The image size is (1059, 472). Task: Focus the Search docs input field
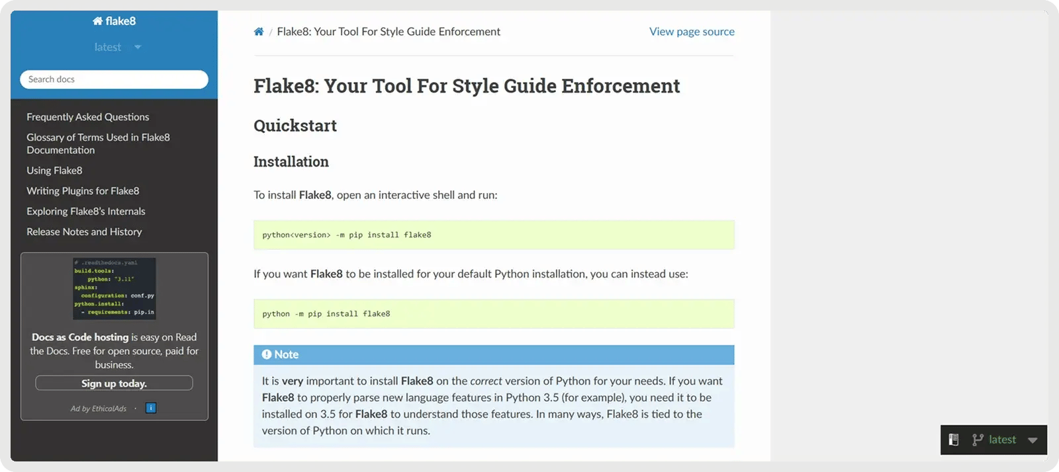(x=114, y=79)
